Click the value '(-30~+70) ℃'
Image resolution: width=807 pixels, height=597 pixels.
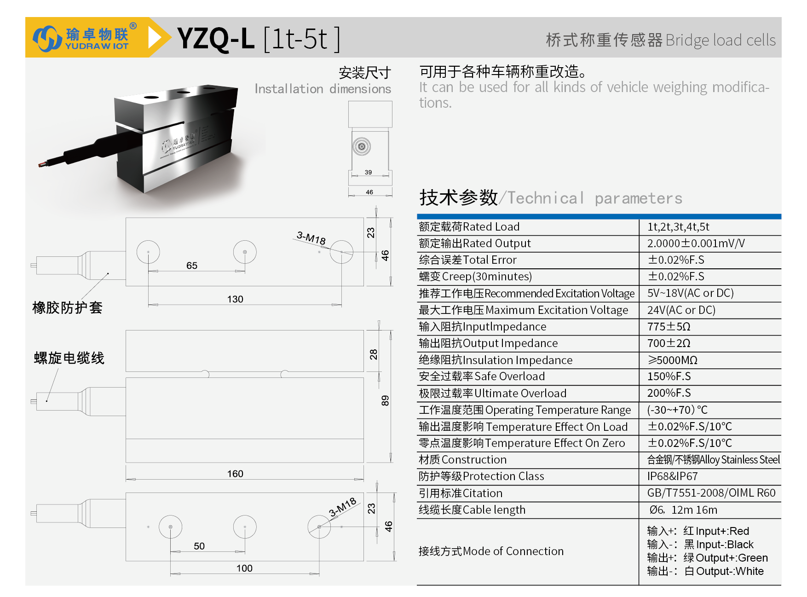(x=677, y=410)
